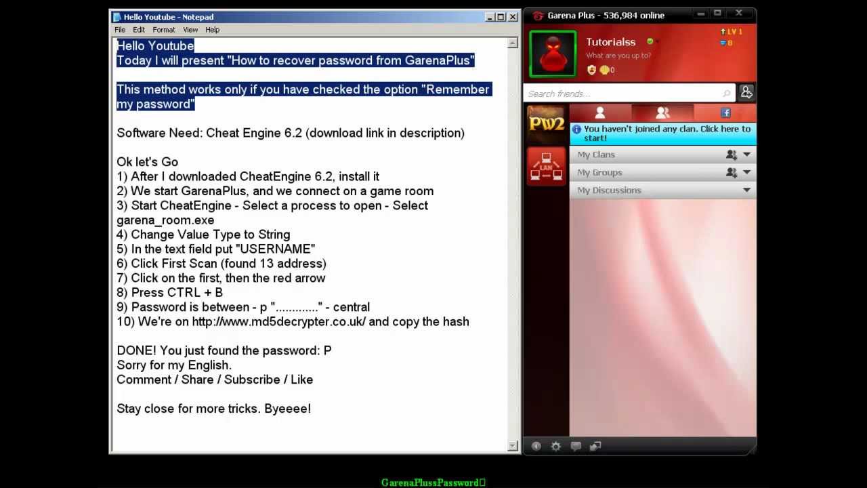The width and height of the screenshot is (867, 488).
Task: Click the add-group icon in My Groups row
Action: click(732, 172)
